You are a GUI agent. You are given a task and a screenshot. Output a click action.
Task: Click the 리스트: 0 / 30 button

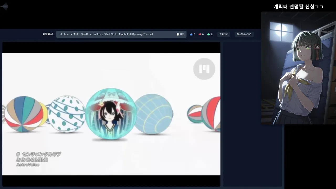244,34
